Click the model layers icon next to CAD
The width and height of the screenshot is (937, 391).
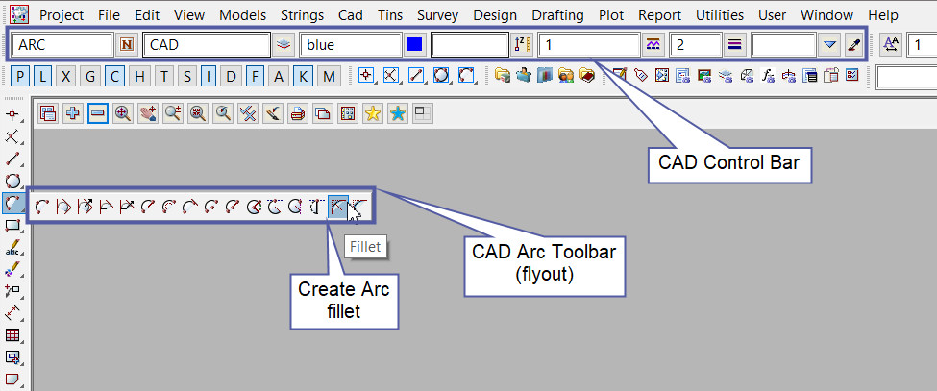click(284, 45)
